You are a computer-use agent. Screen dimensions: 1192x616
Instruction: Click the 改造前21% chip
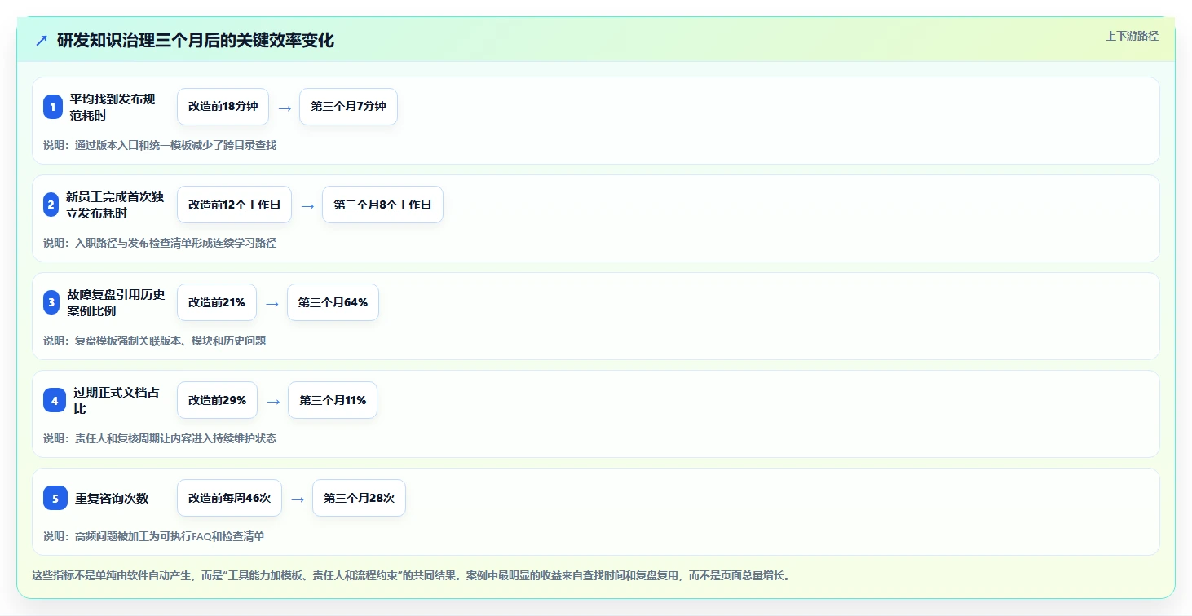(217, 302)
